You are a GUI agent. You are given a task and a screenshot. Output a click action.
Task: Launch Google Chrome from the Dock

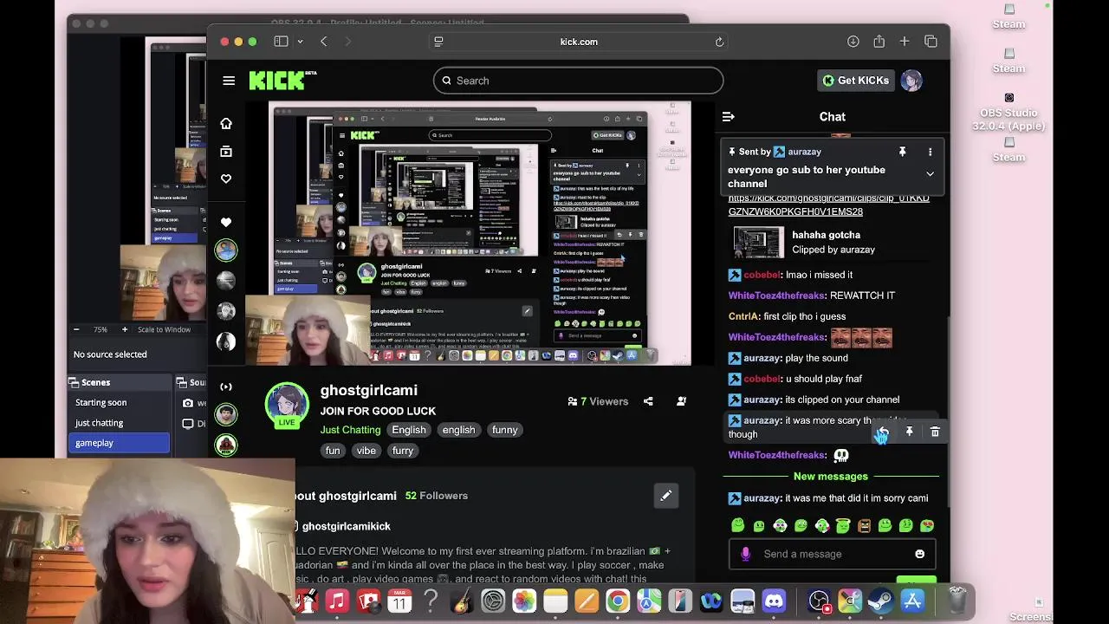[x=618, y=601]
